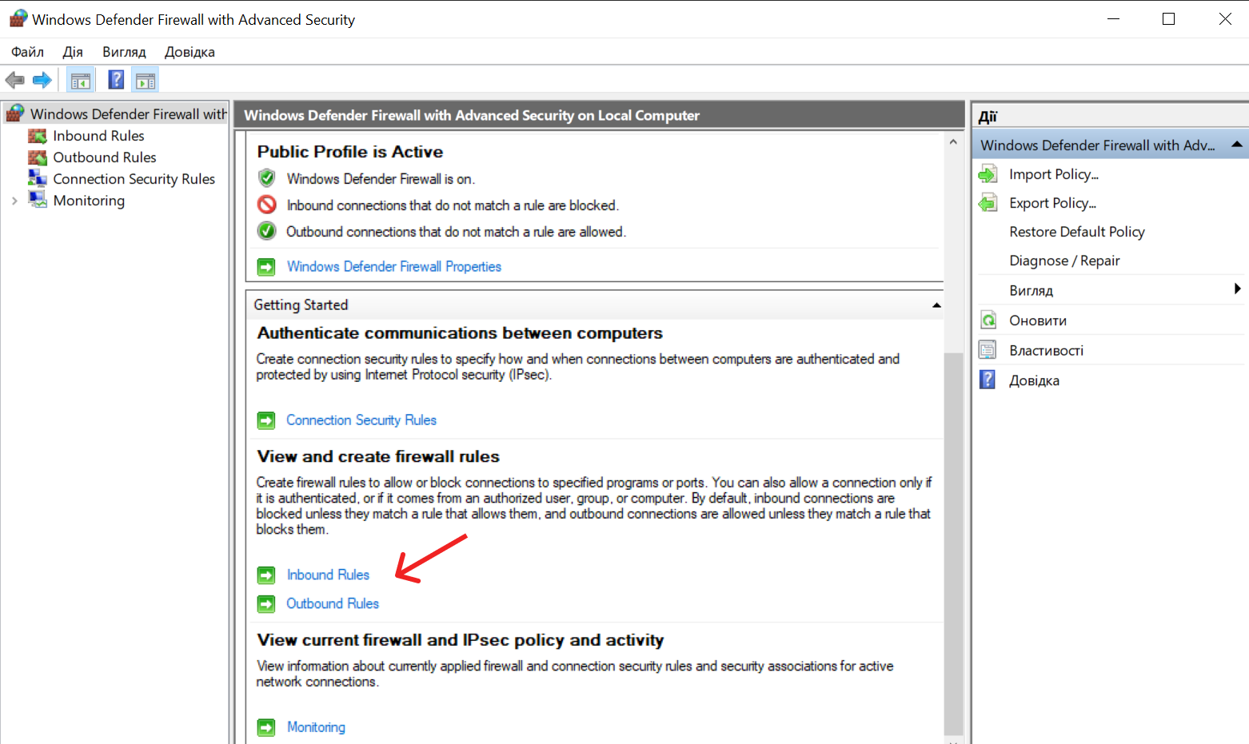Select Outbound Rules in the left tree
1249x744 pixels.
104,157
